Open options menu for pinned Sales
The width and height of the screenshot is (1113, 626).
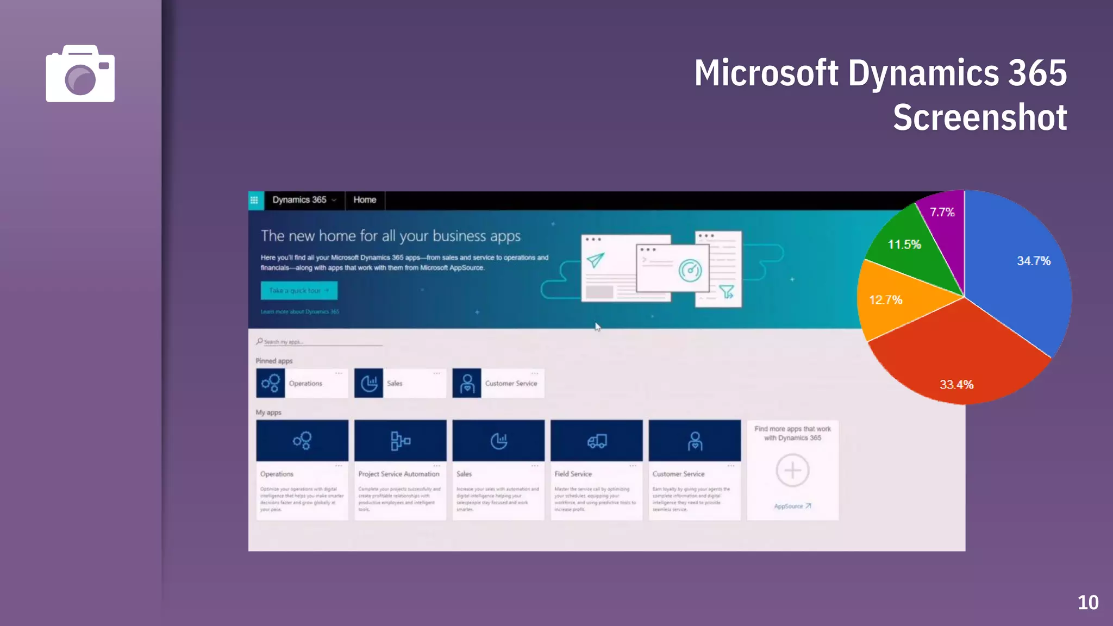pos(436,373)
